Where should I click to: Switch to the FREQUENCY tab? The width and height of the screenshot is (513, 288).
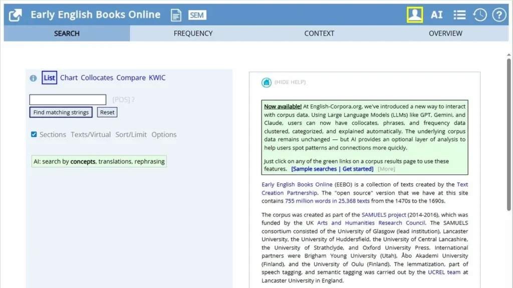193,33
